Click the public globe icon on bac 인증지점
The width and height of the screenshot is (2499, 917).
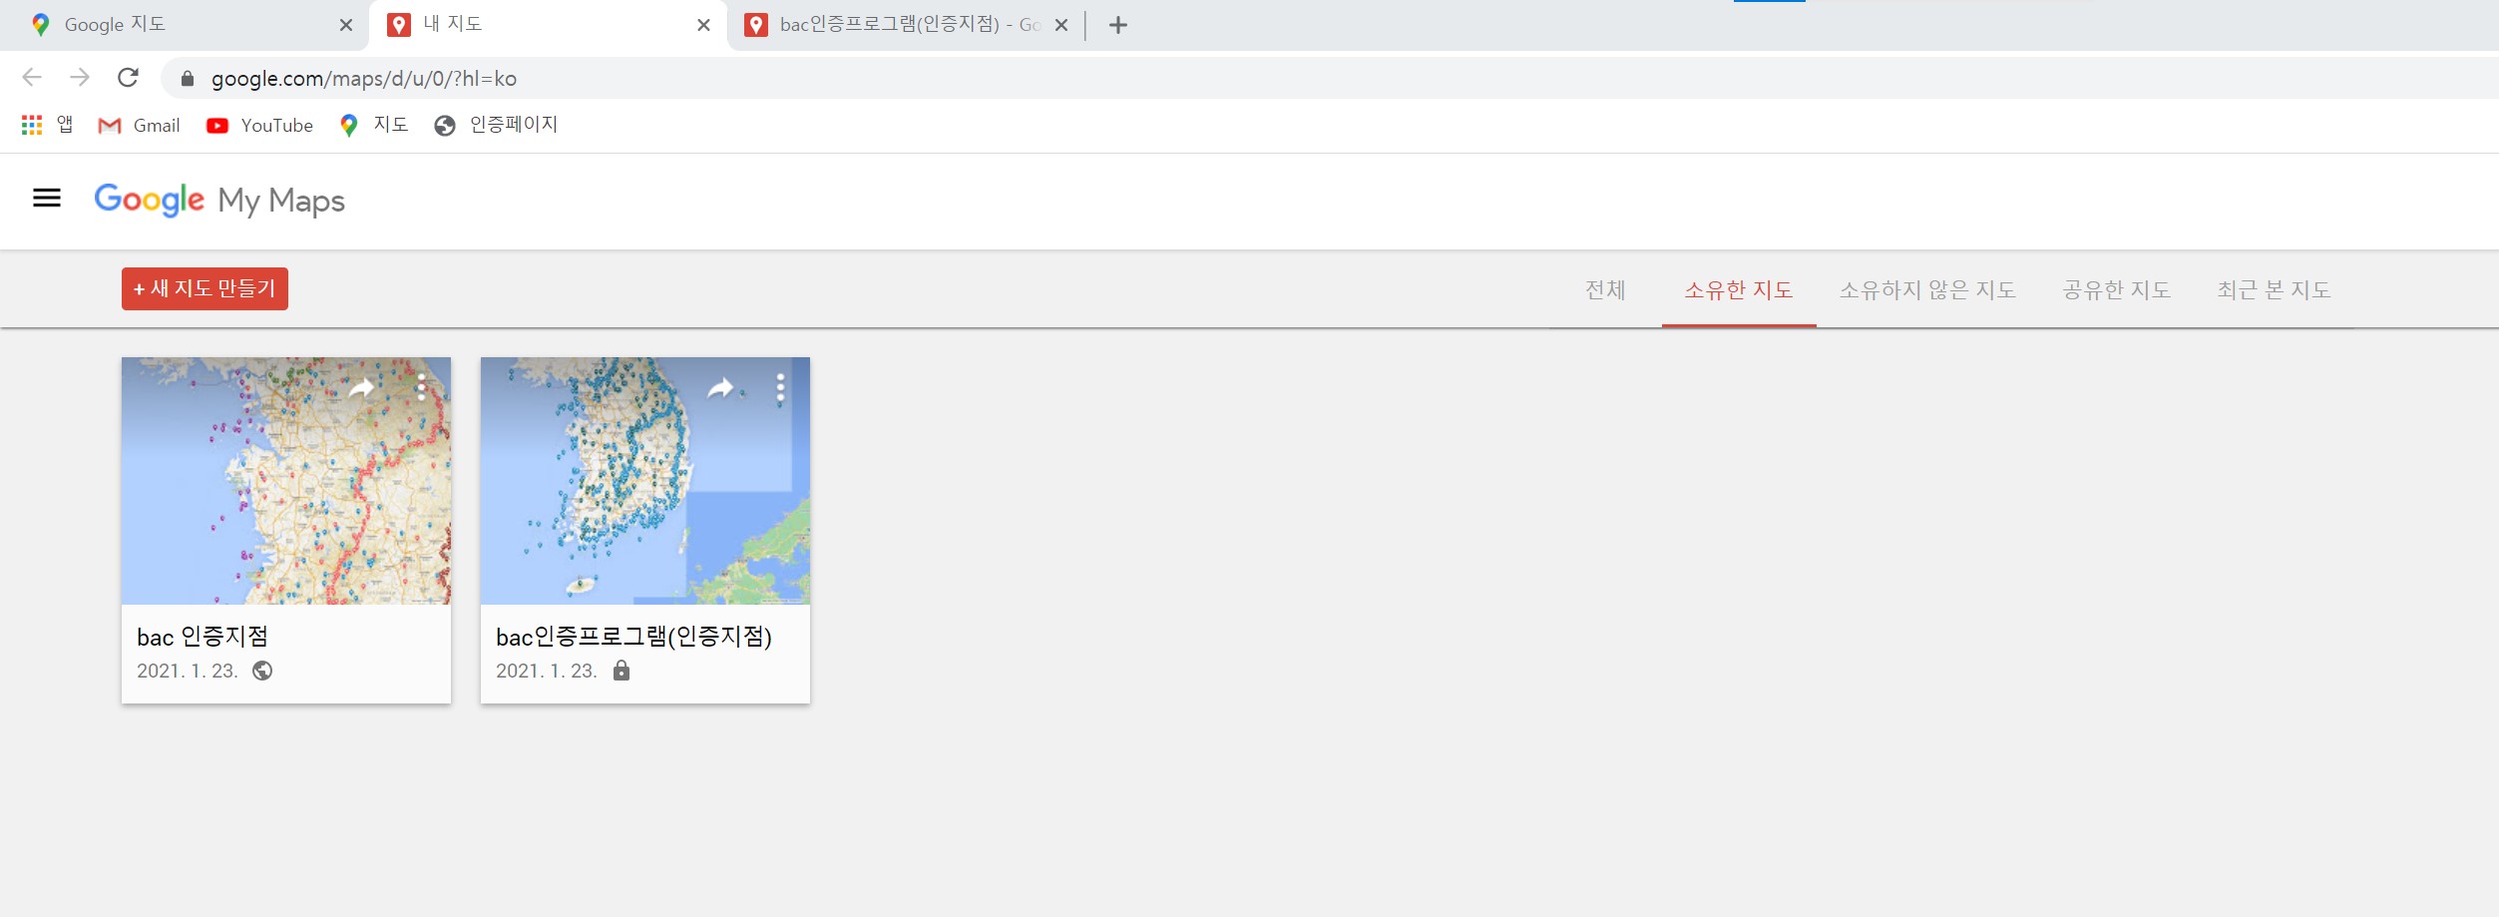(262, 671)
